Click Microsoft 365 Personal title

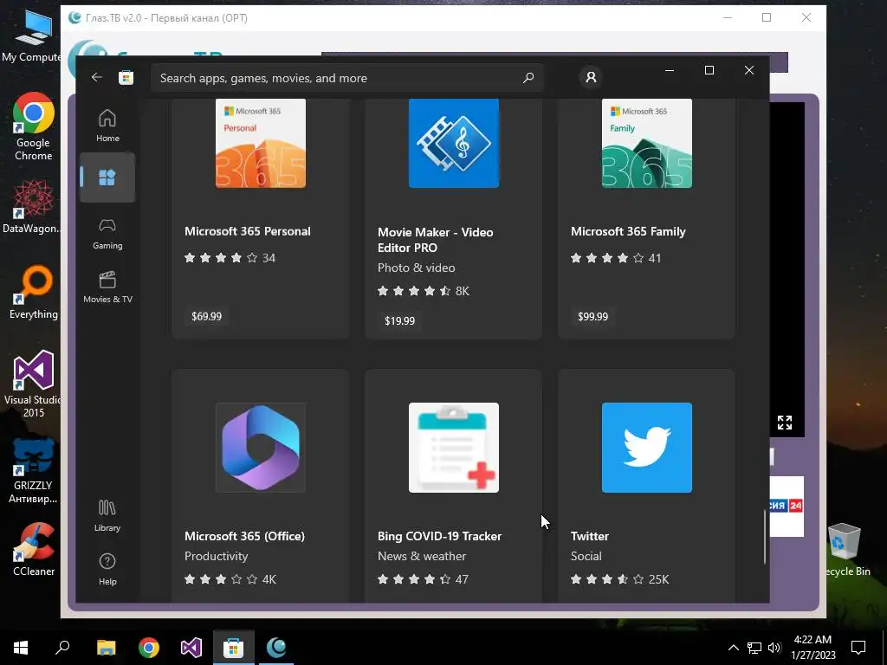pyautogui.click(x=247, y=231)
